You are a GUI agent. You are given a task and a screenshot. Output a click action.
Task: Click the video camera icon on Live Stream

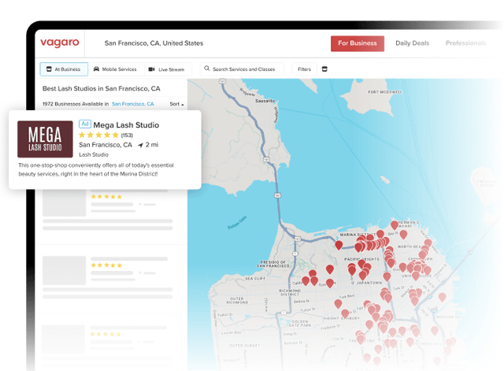tap(151, 69)
